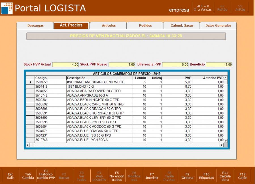This screenshot has height=184, width=255.
Task: Click the Stock PVP Actual field
Action: [x=65, y=65]
